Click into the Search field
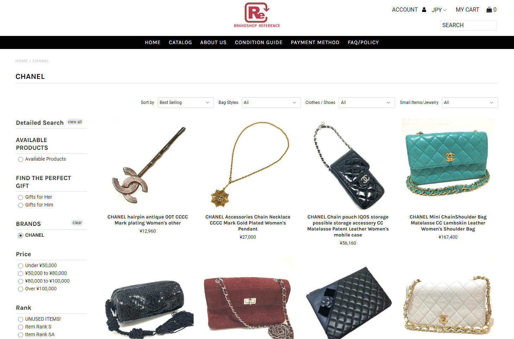 pyautogui.click(x=468, y=25)
